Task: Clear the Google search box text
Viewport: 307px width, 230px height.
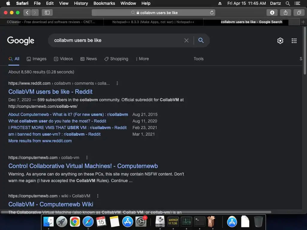Action: [186, 40]
